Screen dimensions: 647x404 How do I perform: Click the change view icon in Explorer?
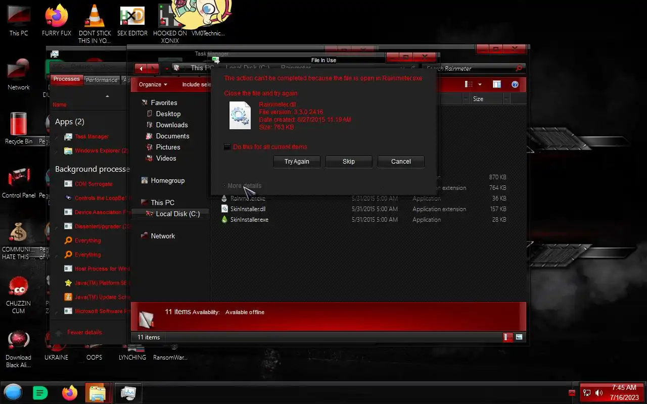[469, 84]
